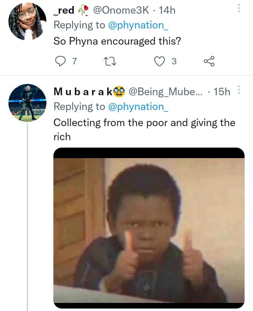This screenshot has width=253, height=311.
Task: Open _red's profile picture
Action: [27, 21]
